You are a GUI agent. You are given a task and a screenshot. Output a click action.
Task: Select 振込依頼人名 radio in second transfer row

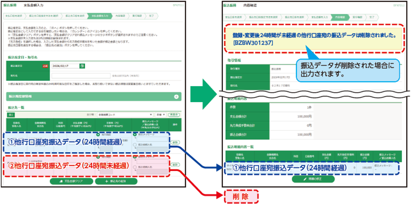pyautogui.click(x=134, y=167)
